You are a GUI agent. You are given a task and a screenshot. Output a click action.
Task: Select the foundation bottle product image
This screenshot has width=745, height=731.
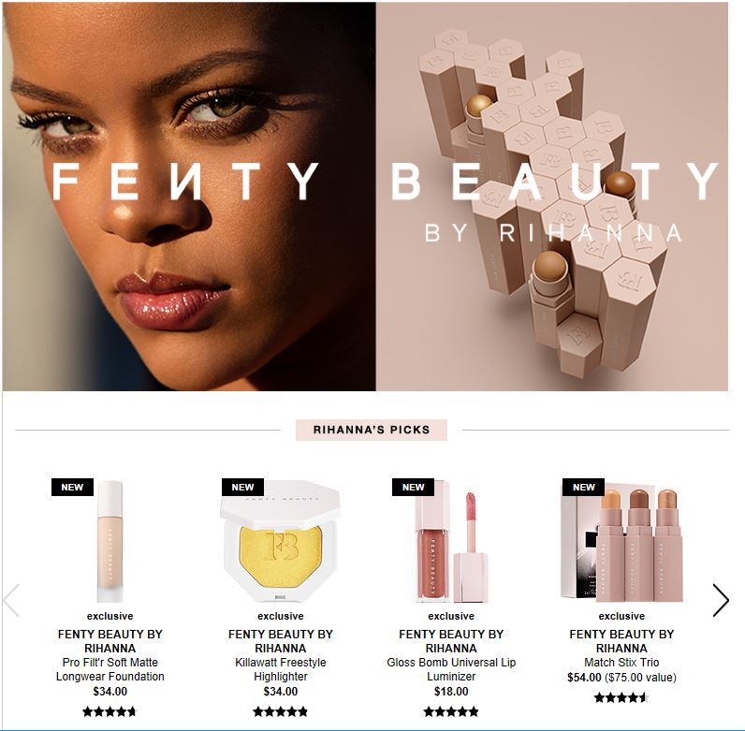tap(110, 541)
